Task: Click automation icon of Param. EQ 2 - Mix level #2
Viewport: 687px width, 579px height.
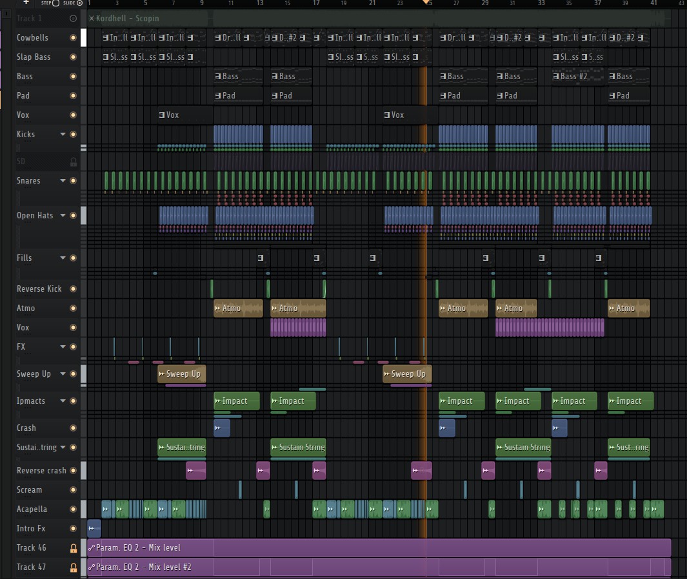Action: pos(92,567)
